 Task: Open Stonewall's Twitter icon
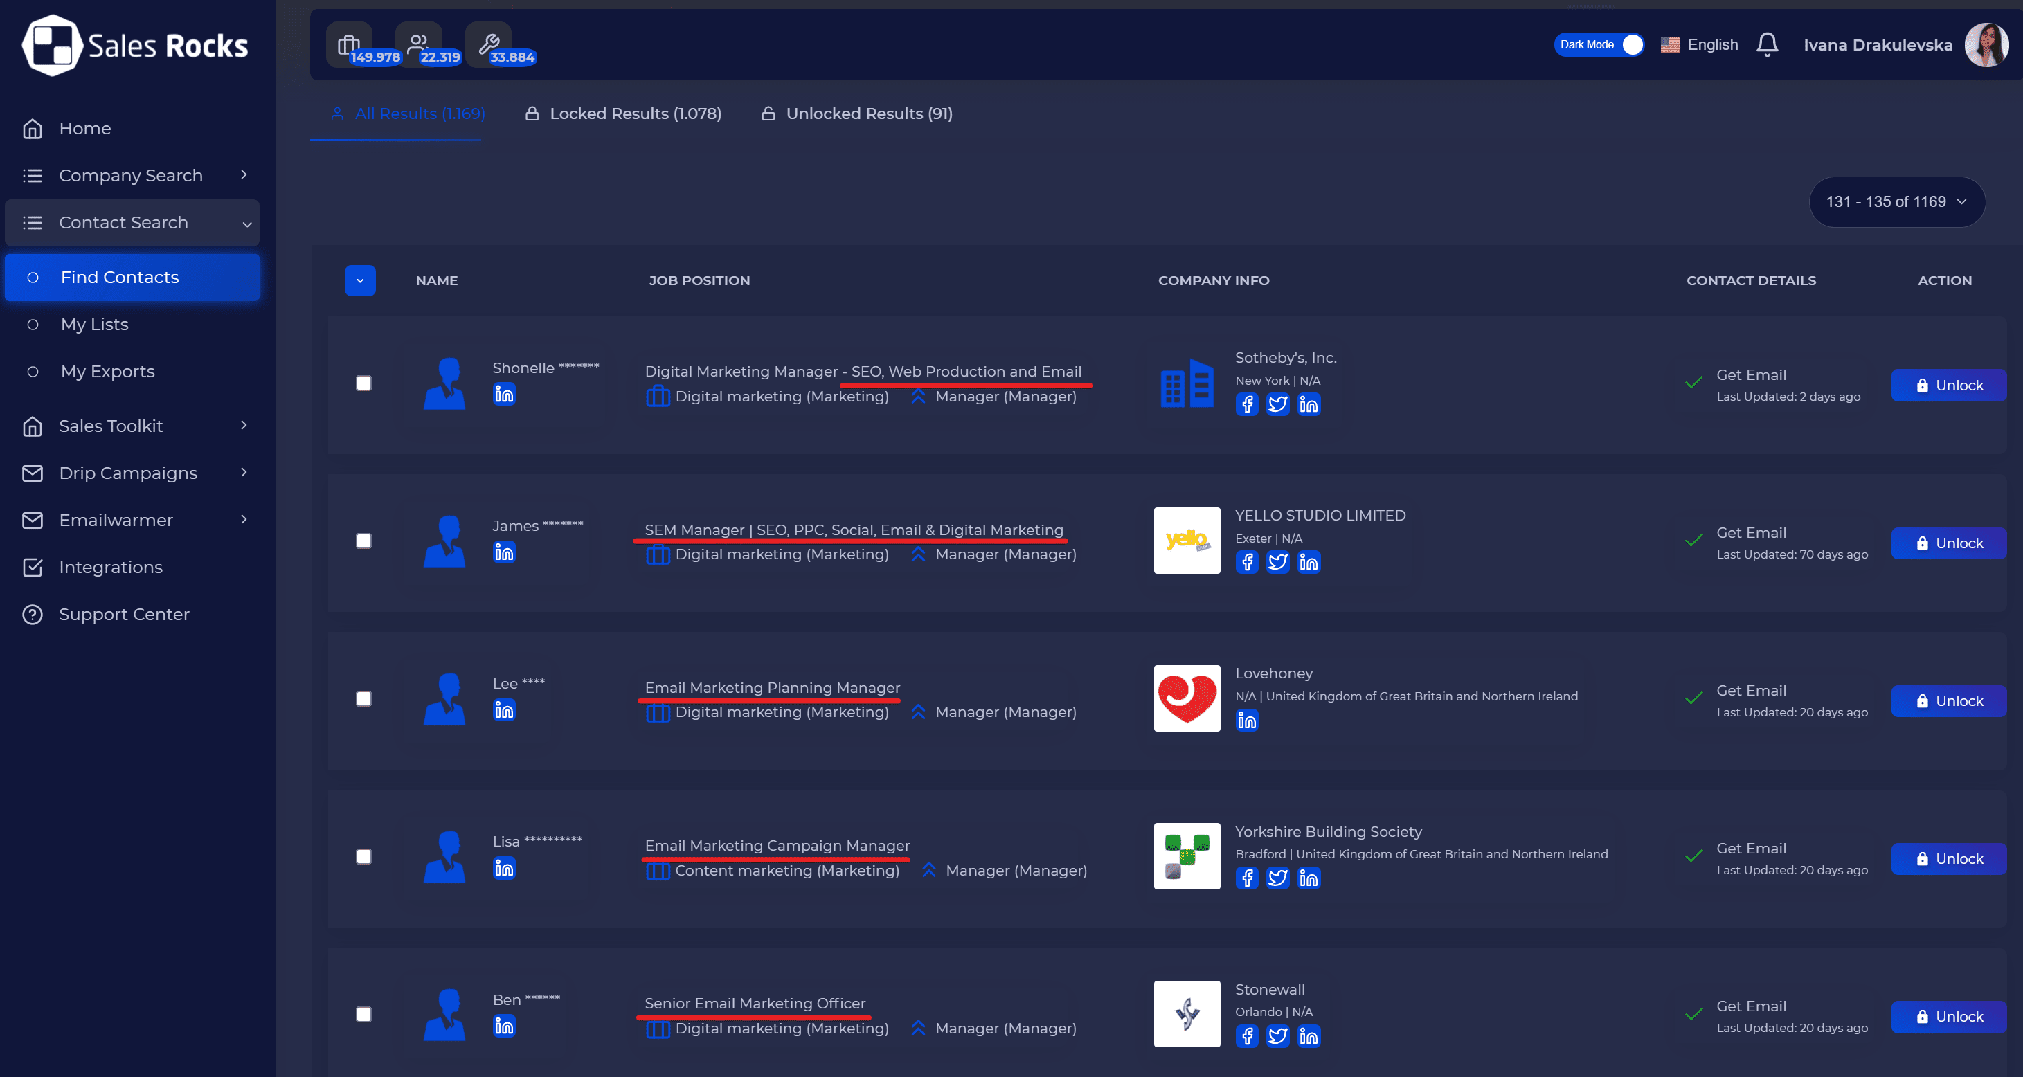pos(1278,1036)
